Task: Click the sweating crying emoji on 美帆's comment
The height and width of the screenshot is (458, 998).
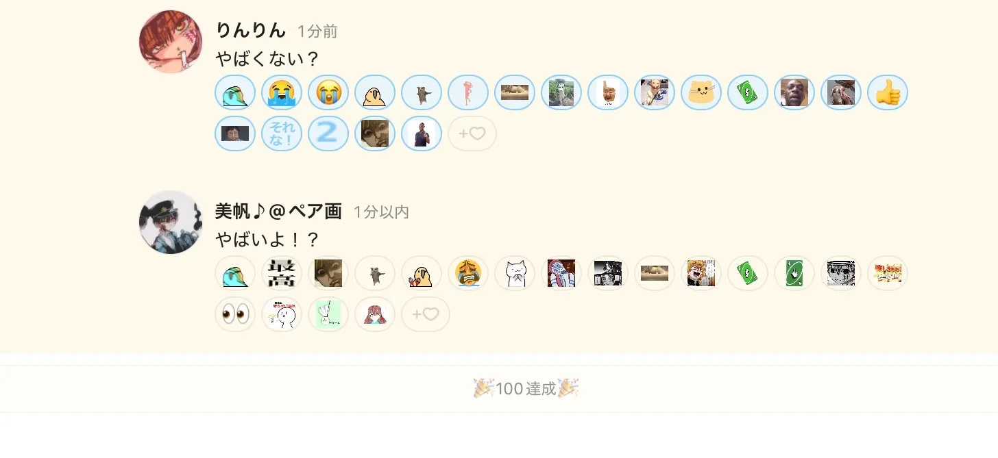Action: pyautogui.click(x=468, y=273)
